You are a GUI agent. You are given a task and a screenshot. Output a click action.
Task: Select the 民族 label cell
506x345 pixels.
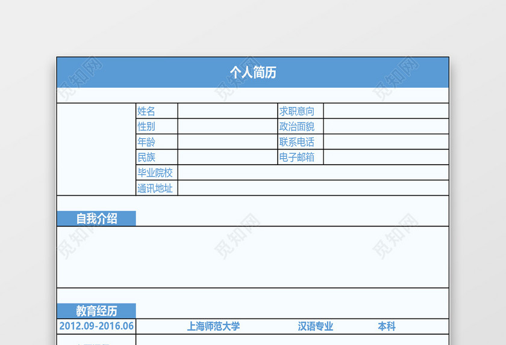[157, 157]
